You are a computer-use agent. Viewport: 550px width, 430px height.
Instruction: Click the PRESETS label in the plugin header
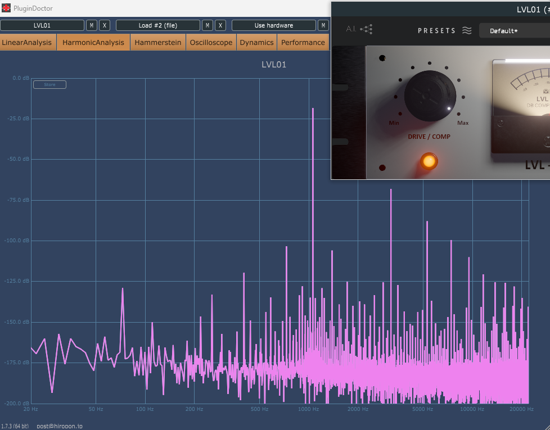(436, 31)
